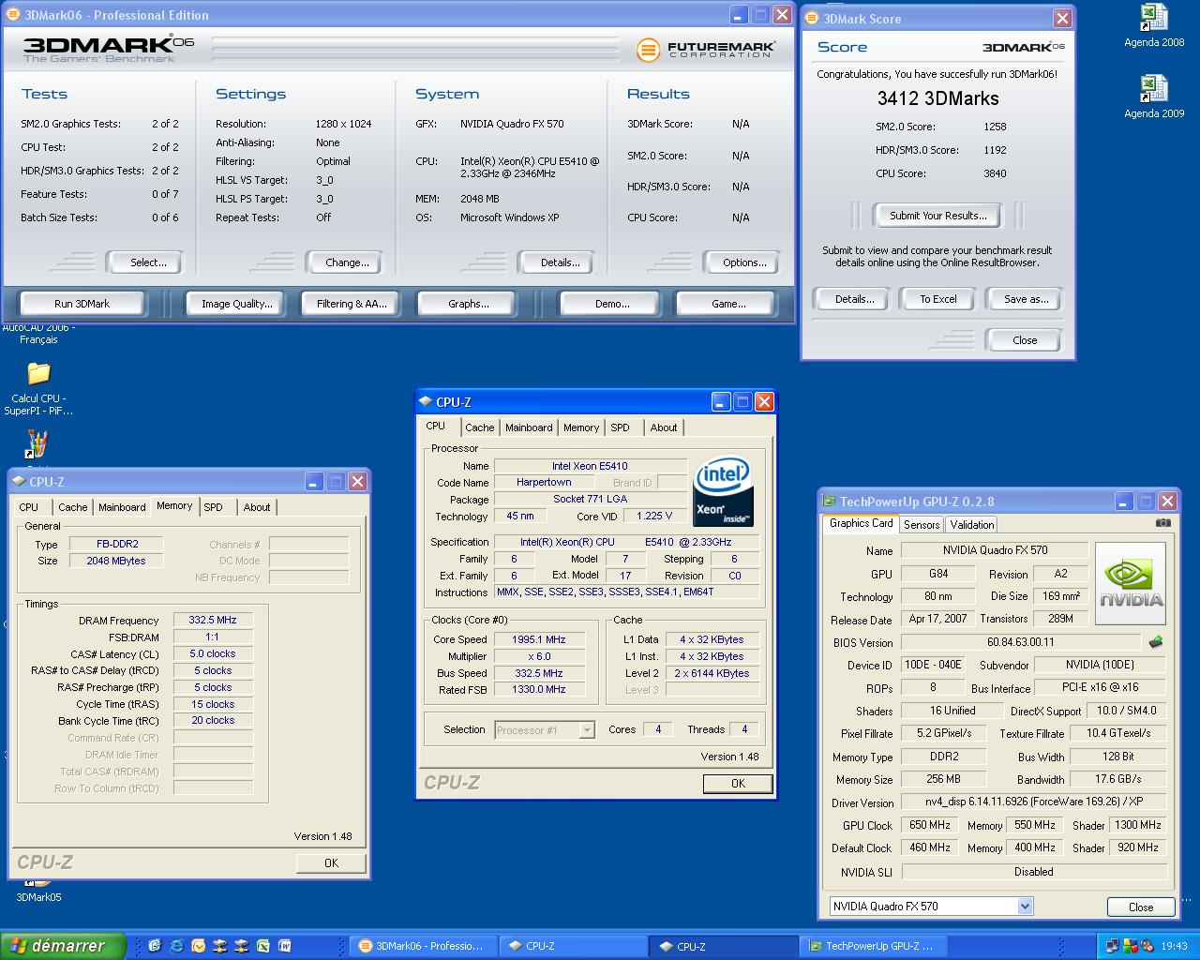Image resolution: width=1200 pixels, height=960 pixels.
Task: Open the SPD tab in CPU-Z processor window
Action: point(620,427)
